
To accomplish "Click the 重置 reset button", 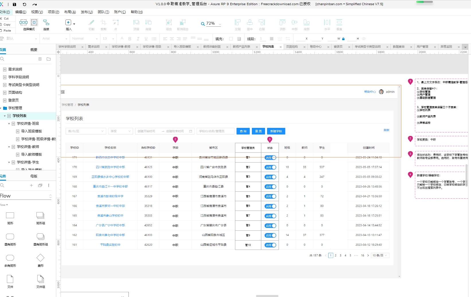I will click(x=258, y=131).
